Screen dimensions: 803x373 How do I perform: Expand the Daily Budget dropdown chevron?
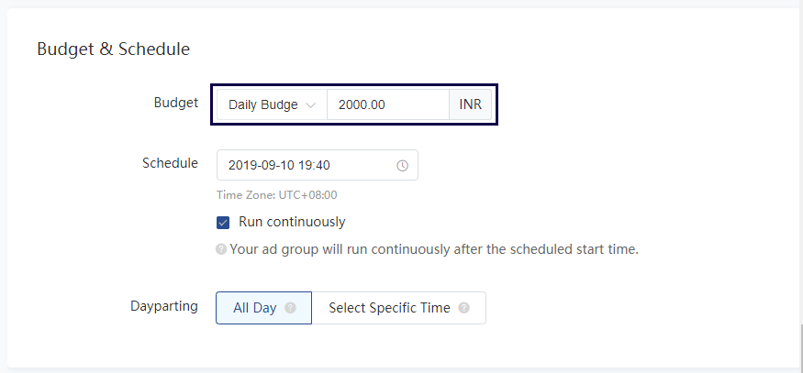(x=311, y=105)
